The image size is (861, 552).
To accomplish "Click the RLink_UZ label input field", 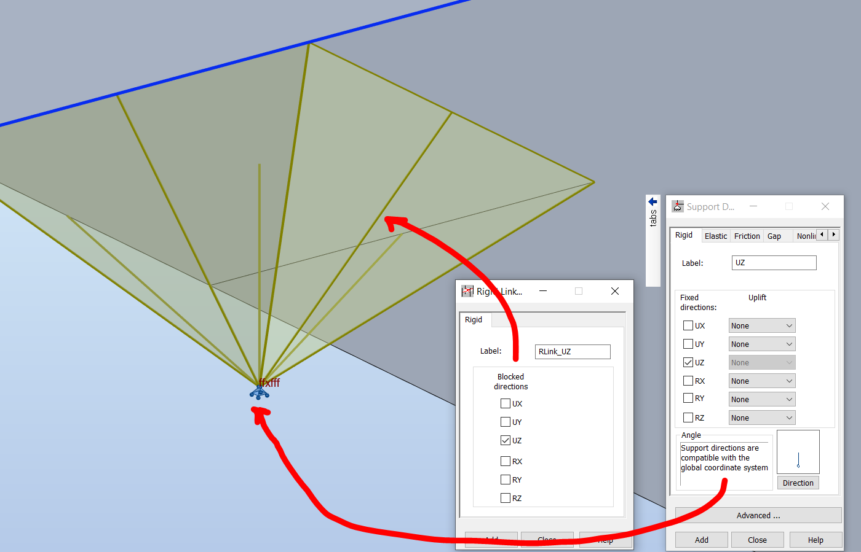I will click(572, 351).
